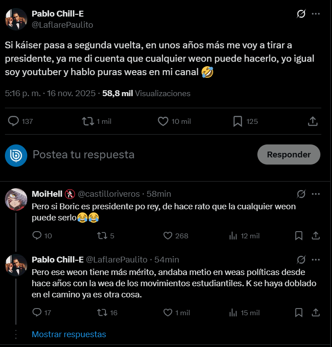Click the Responder button
This screenshot has width=332, height=347.
(289, 154)
